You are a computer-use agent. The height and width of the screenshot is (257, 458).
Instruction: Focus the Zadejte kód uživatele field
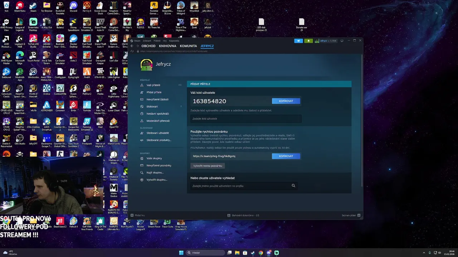coord(246,119)
